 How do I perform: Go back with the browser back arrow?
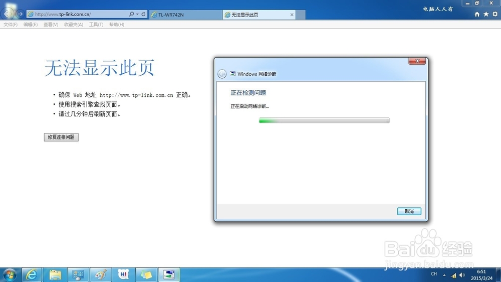point(8,14)
